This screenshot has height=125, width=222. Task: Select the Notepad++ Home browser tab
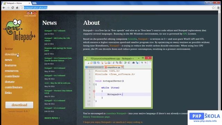(17, 3)
